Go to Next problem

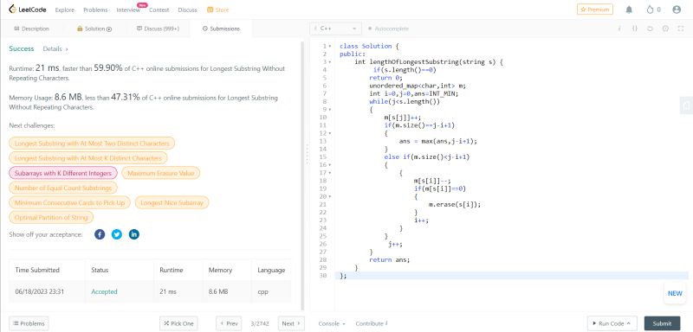[x=291, y=323]
